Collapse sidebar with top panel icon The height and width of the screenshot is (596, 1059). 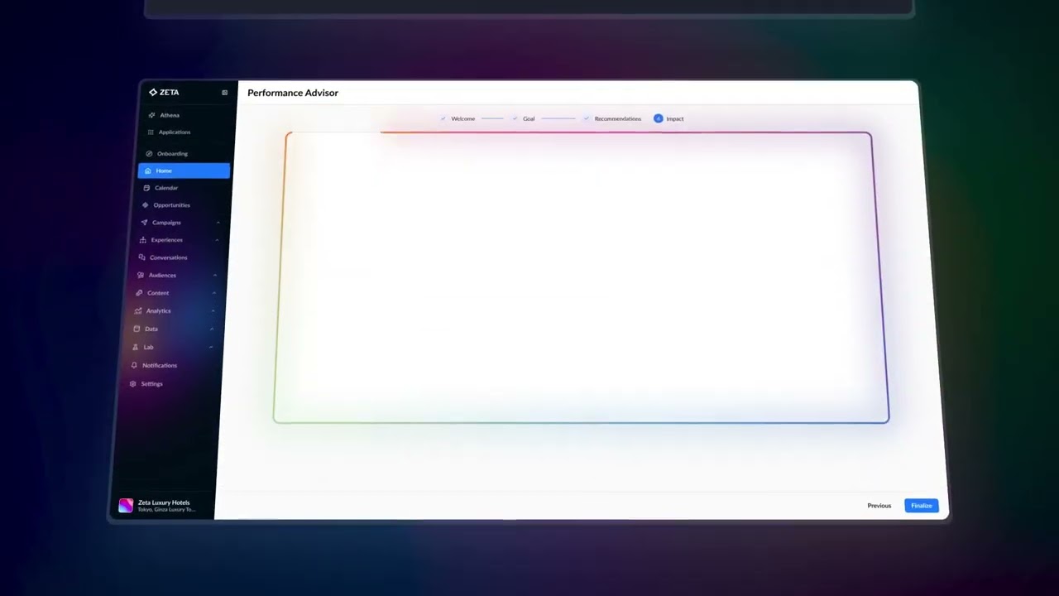click(224, 93)
